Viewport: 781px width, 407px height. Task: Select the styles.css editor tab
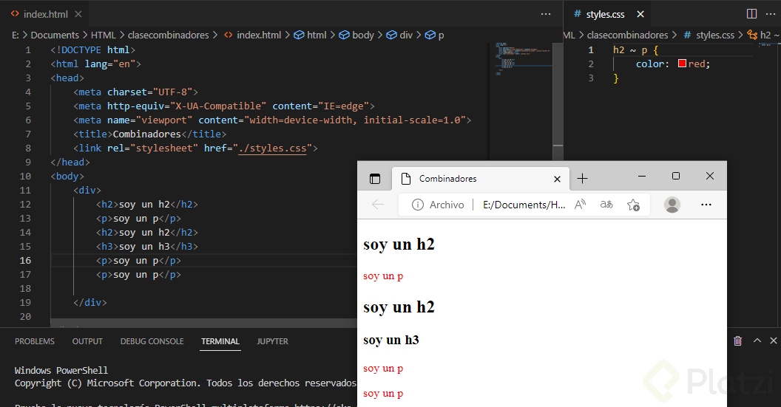click(x=605, y=14)
